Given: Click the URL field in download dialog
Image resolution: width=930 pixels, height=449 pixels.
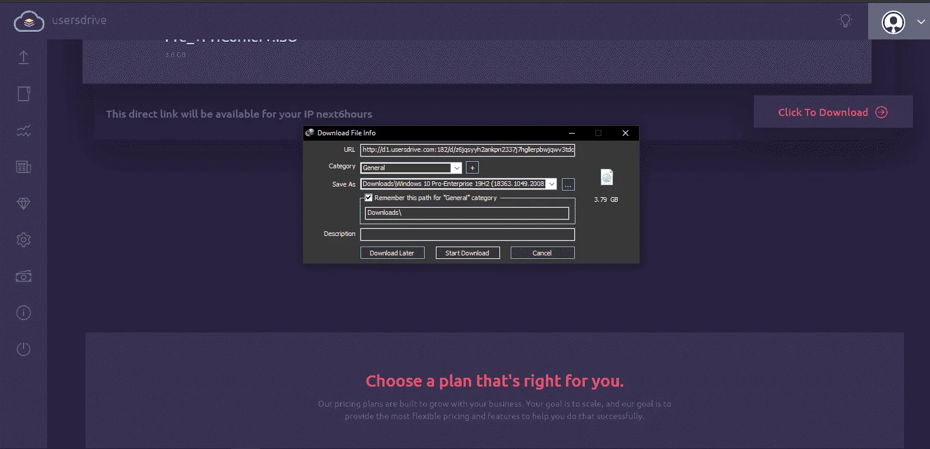Looking at the screenshot, I should point(468,150).
